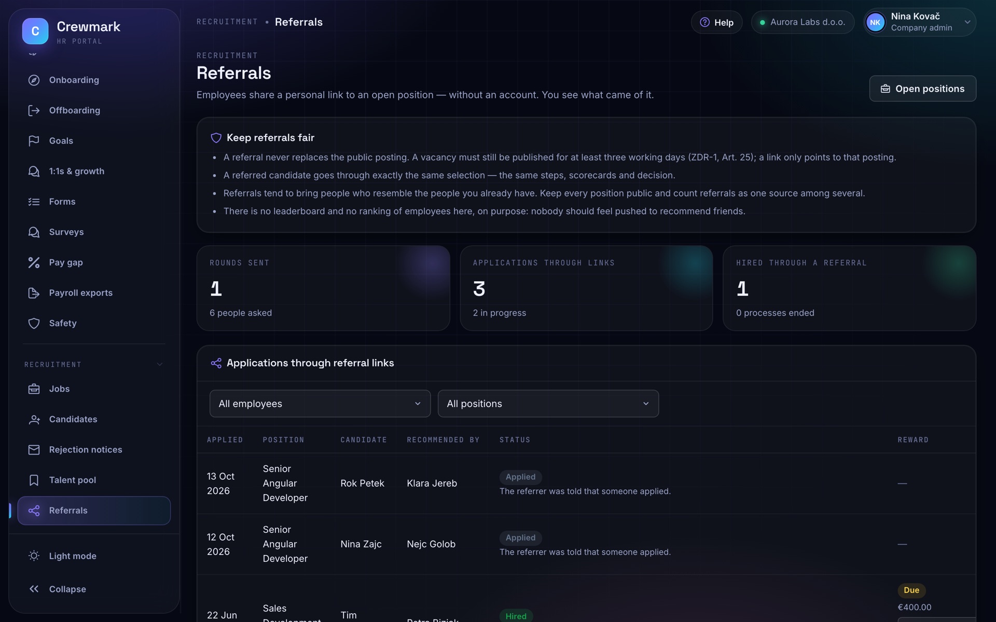Click the Aurora Labs d.o.o. company pill
The height and width of the screenshot is (622, 996).
pyautogui.click(x=803, y=22)
